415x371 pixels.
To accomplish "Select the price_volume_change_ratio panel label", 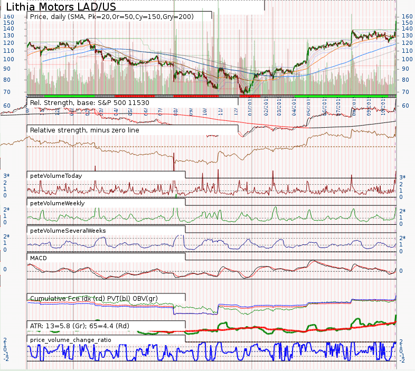I will coord(70,340).
